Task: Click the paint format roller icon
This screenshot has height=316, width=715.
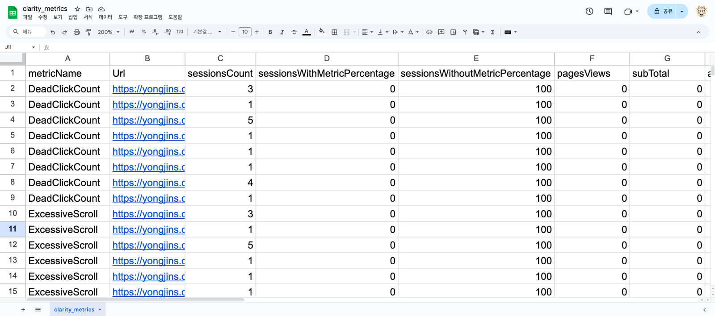Action: pyautogui.click(x=88, y=32)
